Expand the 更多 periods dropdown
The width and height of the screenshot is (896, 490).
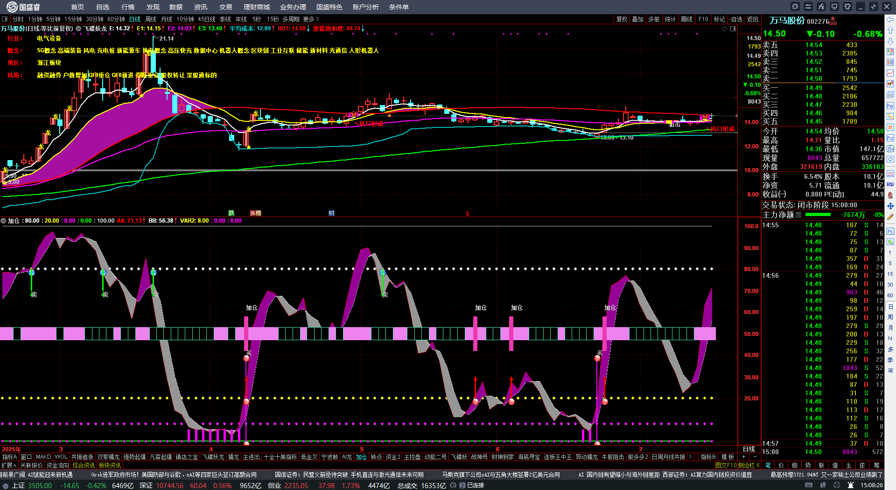click(x=311, y=19)
